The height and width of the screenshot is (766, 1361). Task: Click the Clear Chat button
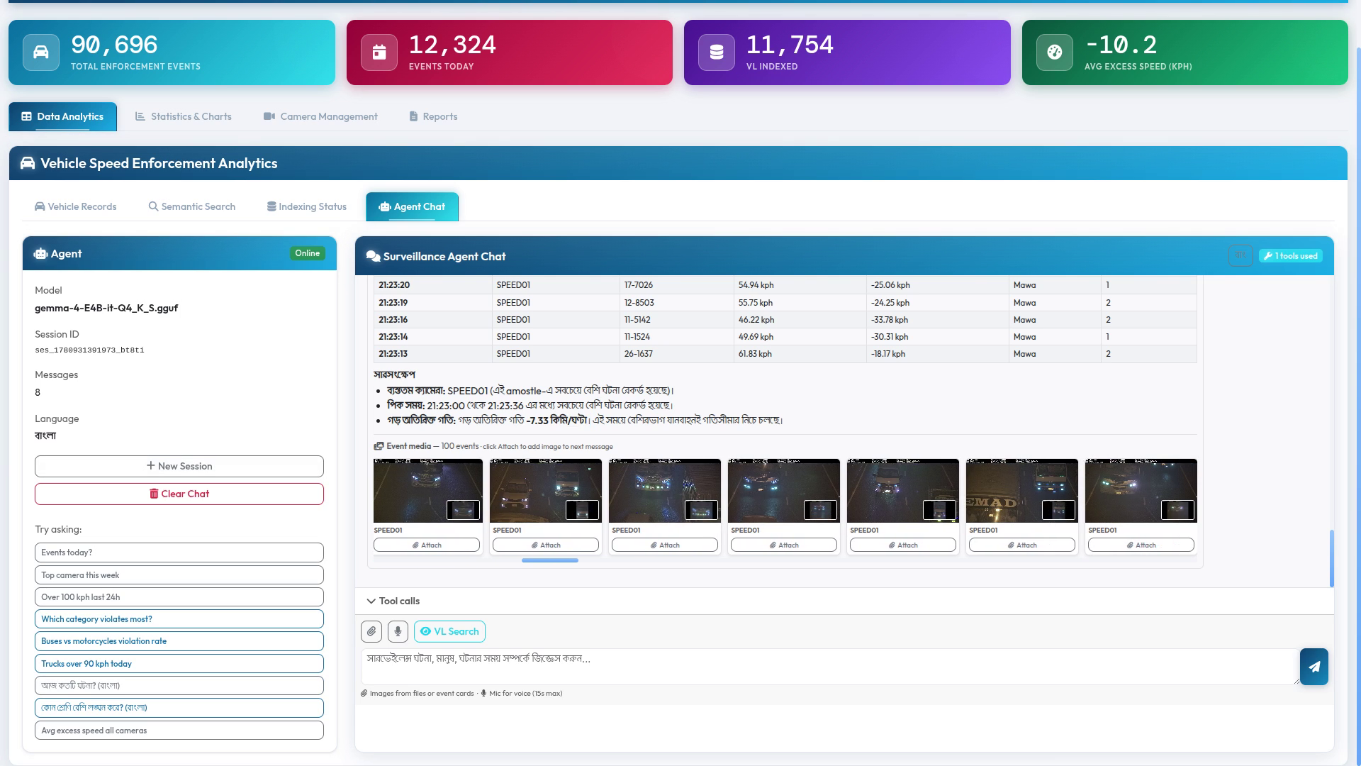pyautogui.click(x=179, y=494)
